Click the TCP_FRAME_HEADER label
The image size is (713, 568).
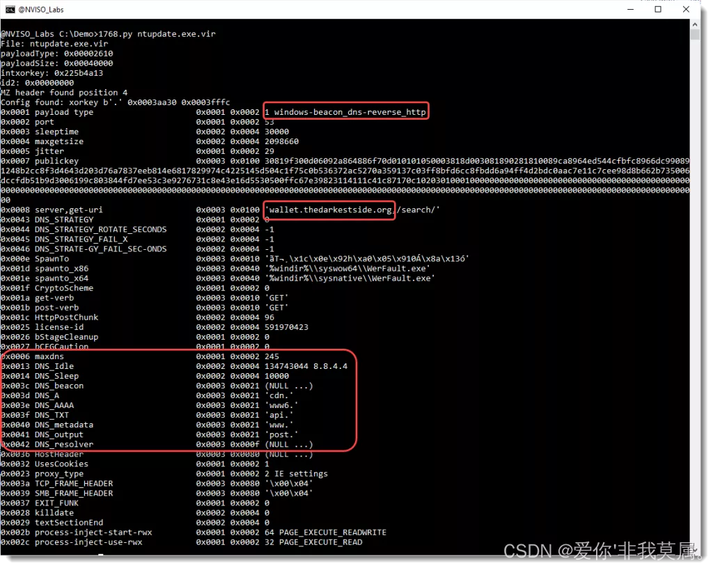(74, 484)
